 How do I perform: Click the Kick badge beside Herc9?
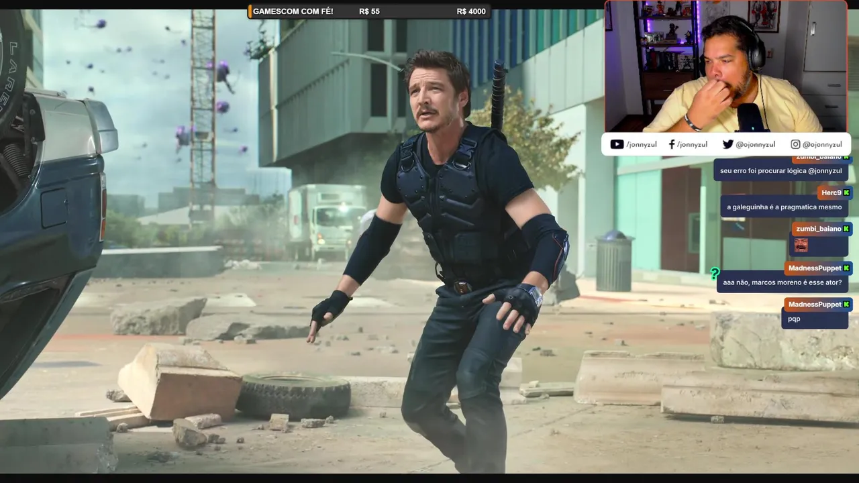[x=846, y=193]
